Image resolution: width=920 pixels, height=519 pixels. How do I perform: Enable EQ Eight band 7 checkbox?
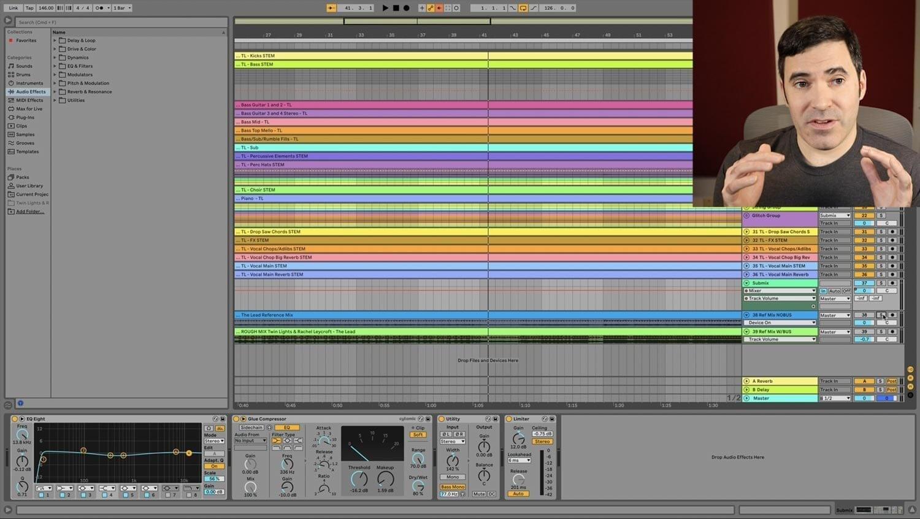coord(168,495)
